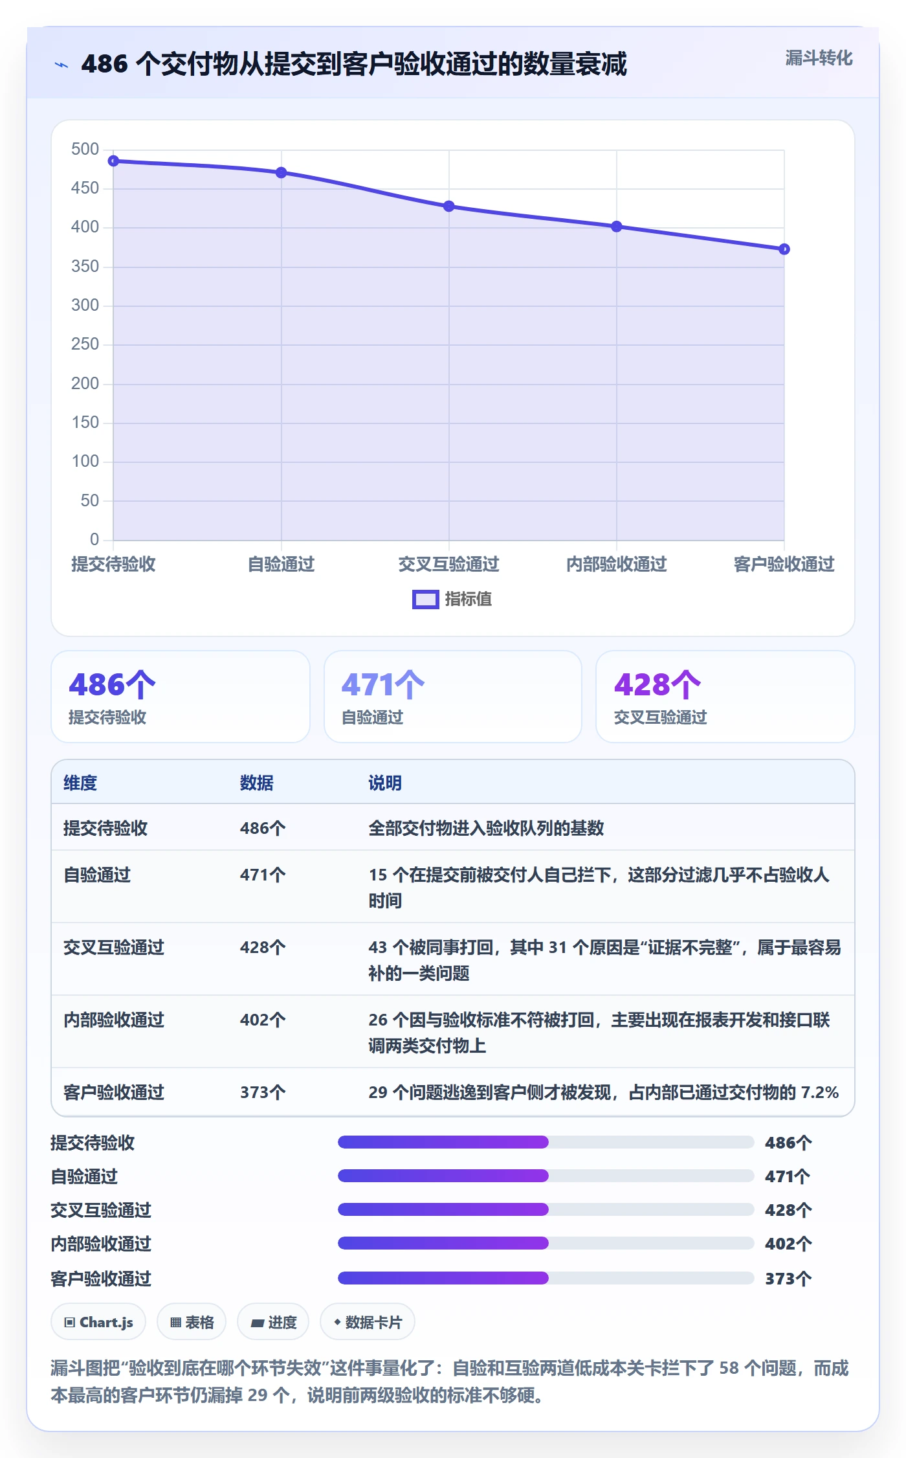Screen dimensions: 906x1458
Task: Click the 402个 cell in the table
Action: click(263, 1020)
